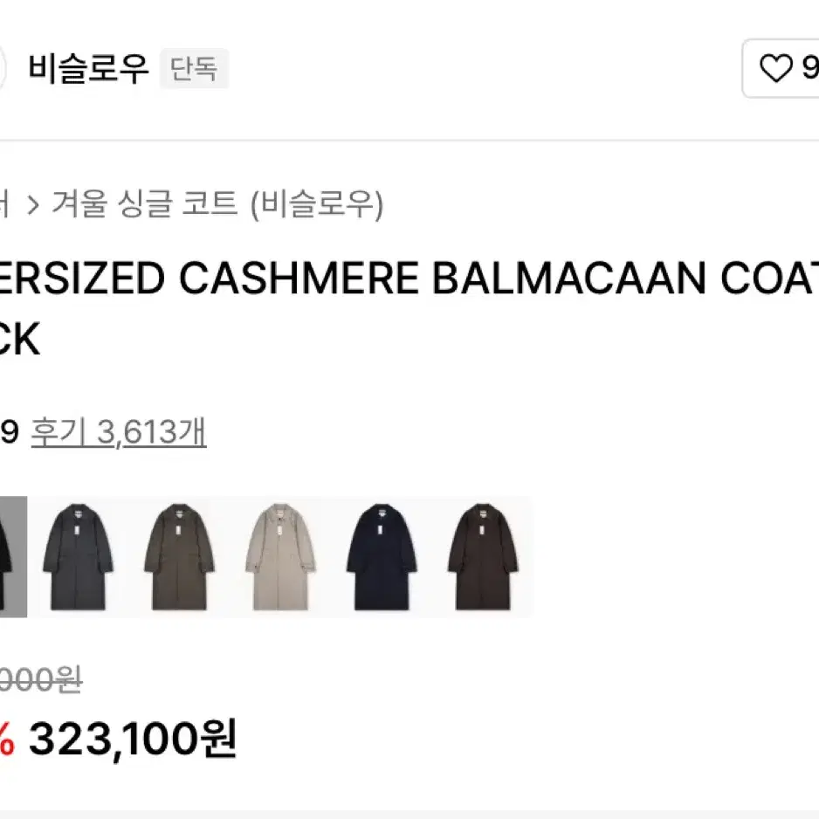Select the light beige coat color

click(280, 557)
